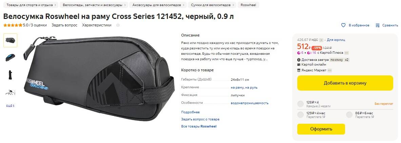The height and width of the screenshot is (143, 401).
Task: Expand the description with Подробнее
Action: tap(190, 112)
